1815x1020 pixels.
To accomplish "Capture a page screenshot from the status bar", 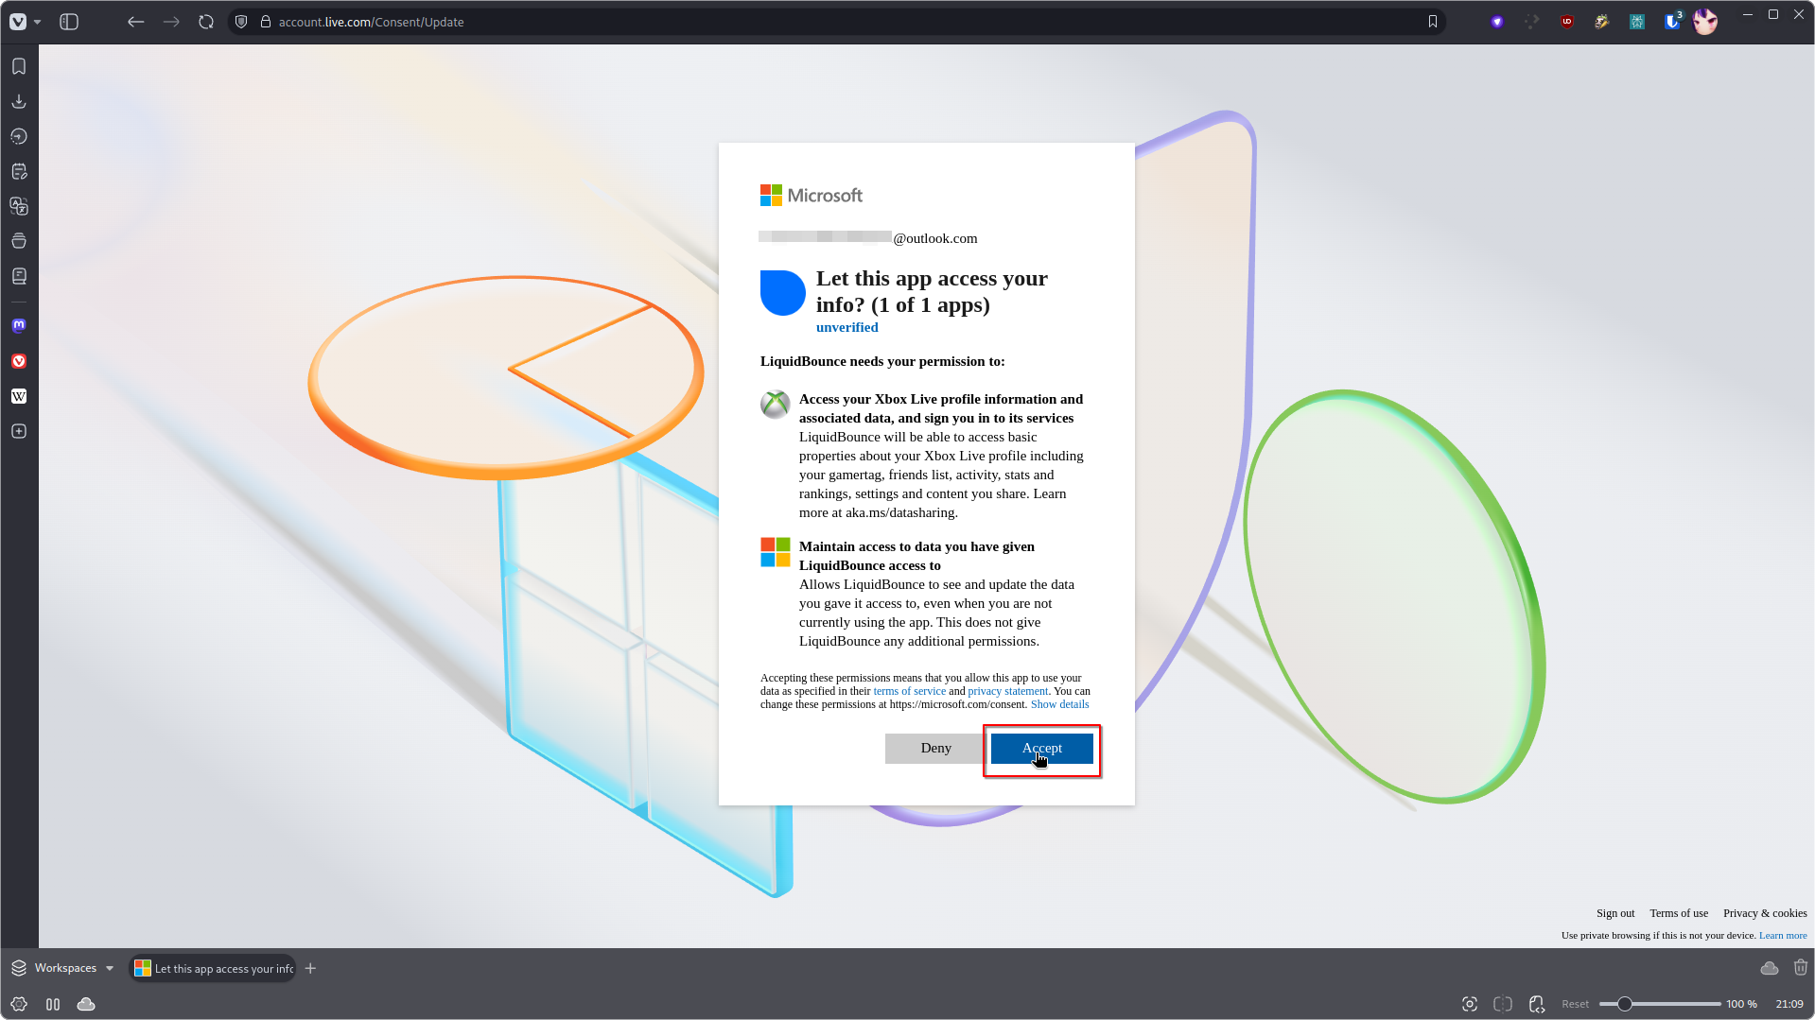I will pos(1470,1003).
